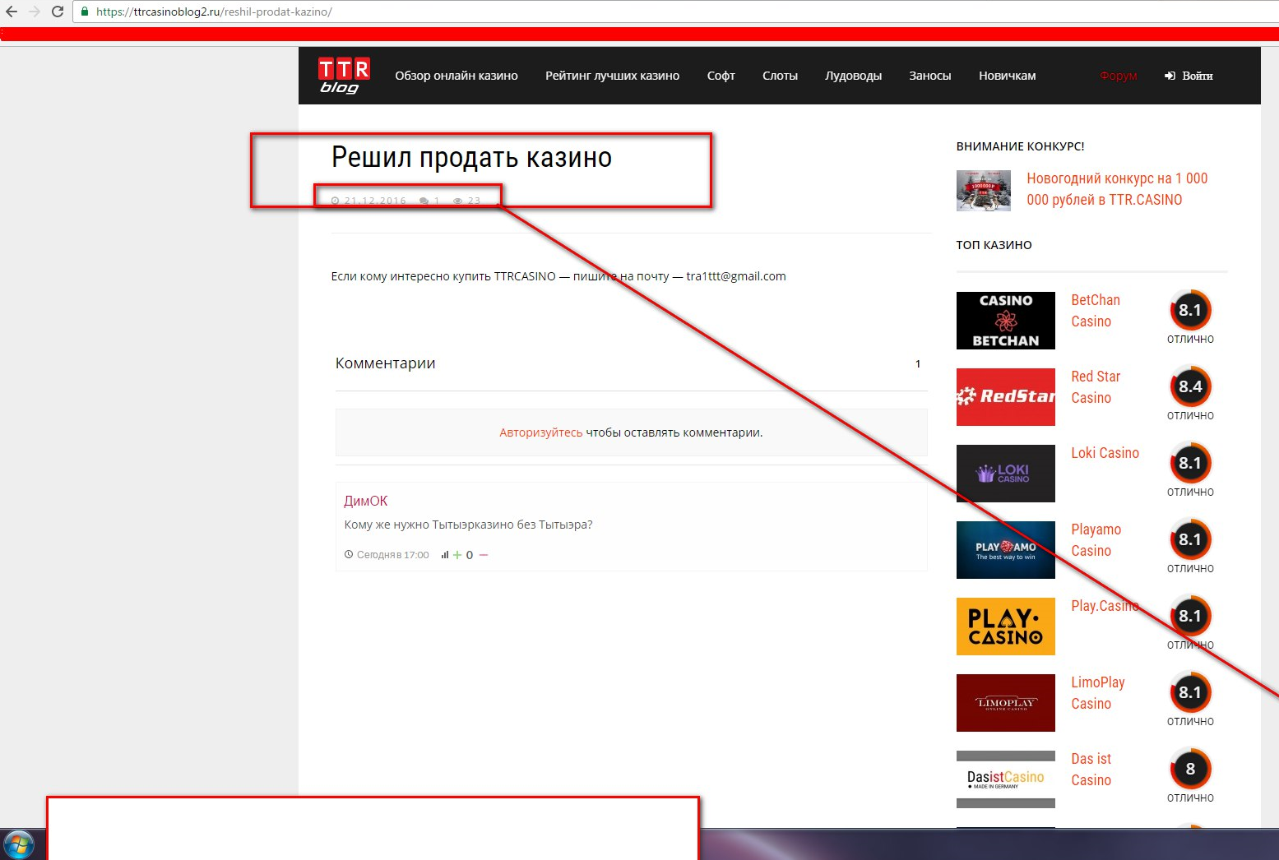
Task: Click the browser forward arrow
Action: pyautogui.click(x=35, y=12)
